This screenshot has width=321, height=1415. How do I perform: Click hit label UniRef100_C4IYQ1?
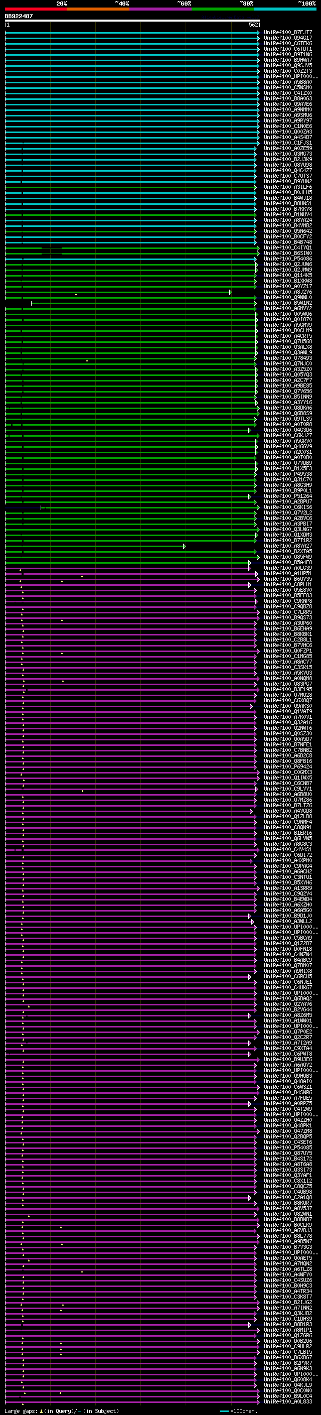pyautogui.click(x=288, y=248)
